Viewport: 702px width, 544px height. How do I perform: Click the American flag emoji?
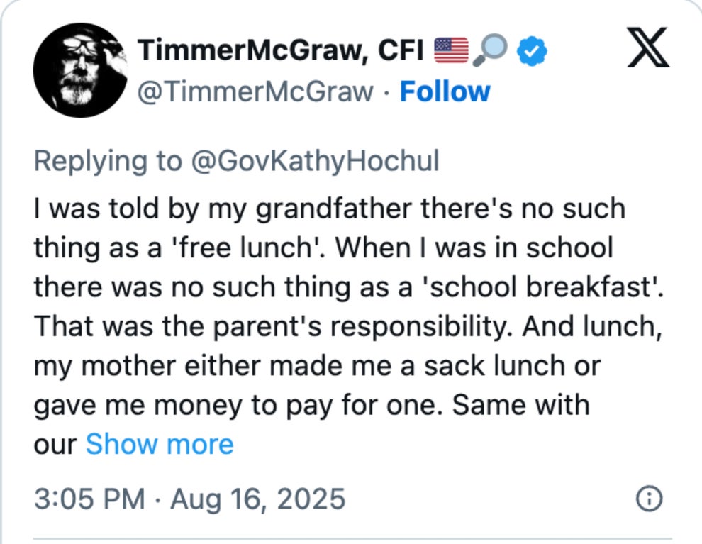(451, 51)
